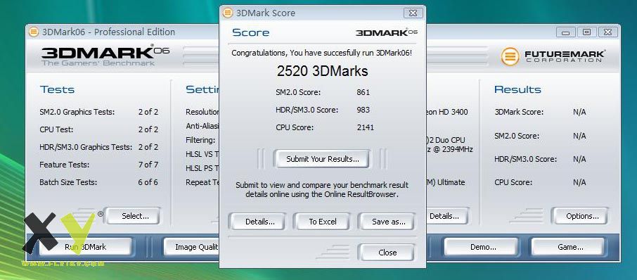Click the Futuremark Corporation logo
Viewport: 637px width, 280px height.
[553, 56]
